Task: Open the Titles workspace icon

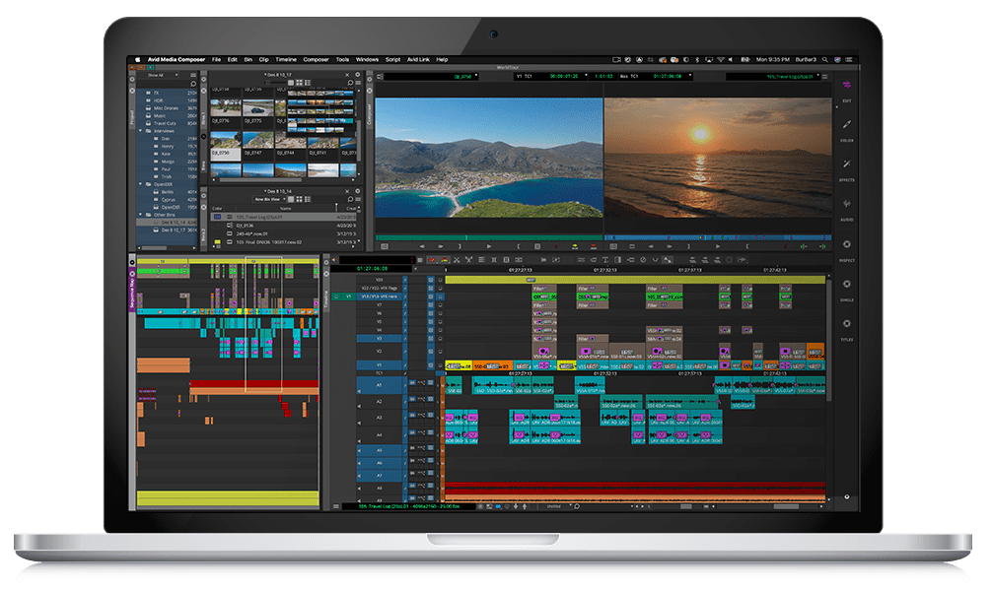Action: coord(846,324)
